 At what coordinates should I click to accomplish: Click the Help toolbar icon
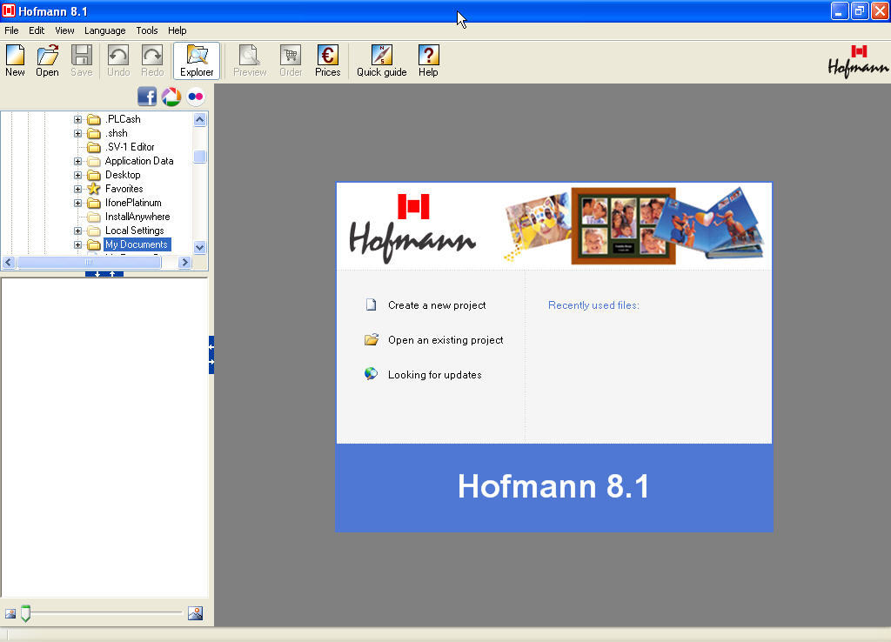tap(427, 59)
